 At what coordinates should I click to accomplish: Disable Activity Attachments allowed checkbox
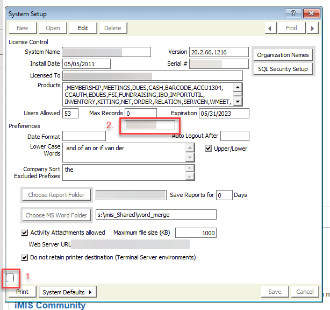click(x=24, y=233)
